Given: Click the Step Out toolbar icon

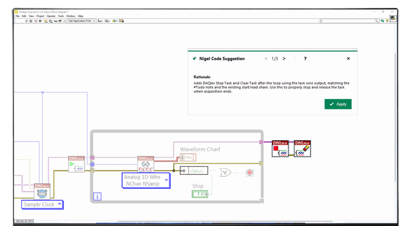Looking at the screenshot, I should [x=64, y=21].
